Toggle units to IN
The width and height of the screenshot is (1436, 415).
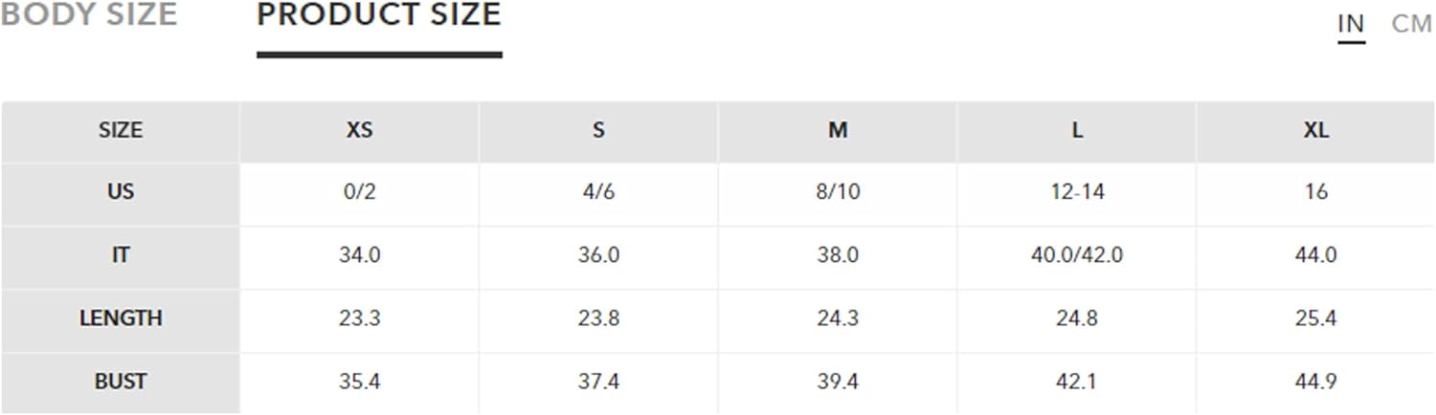pos(1351,24)
